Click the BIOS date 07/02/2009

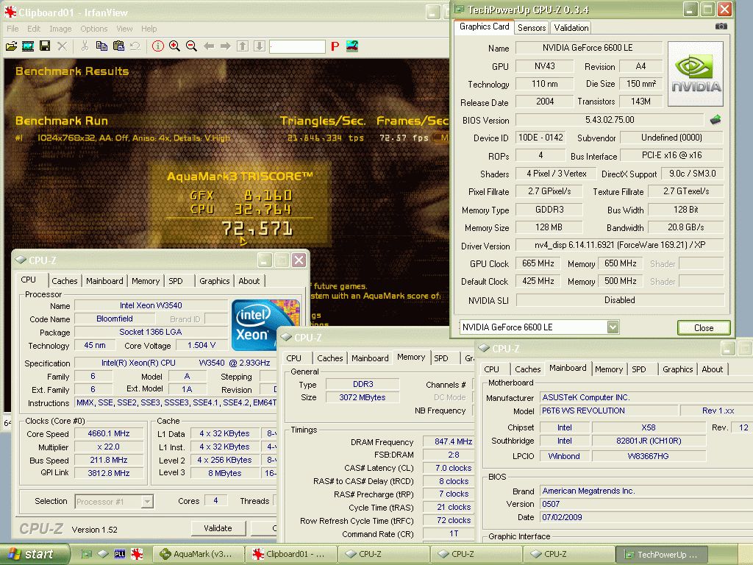562,517
